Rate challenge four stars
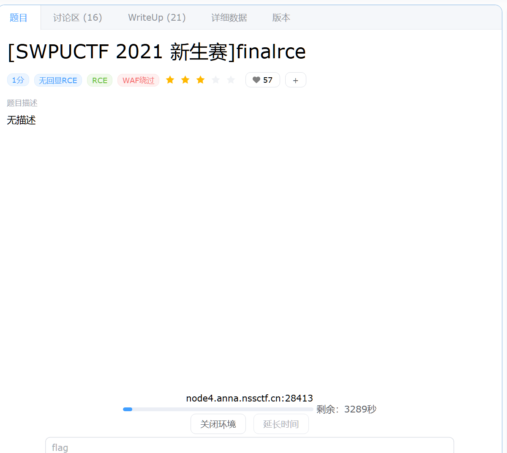Screen dimensions: 507x453 click(216, 80)
